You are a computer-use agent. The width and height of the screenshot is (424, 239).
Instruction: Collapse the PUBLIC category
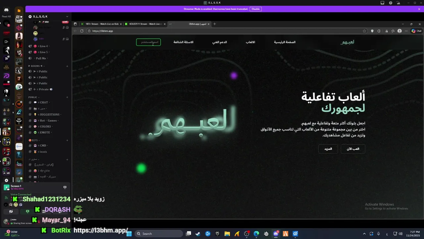coord(34,97)
